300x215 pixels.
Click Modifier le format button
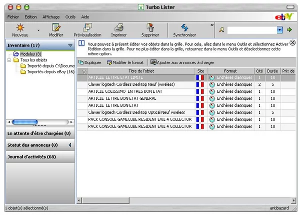point(125,62)
